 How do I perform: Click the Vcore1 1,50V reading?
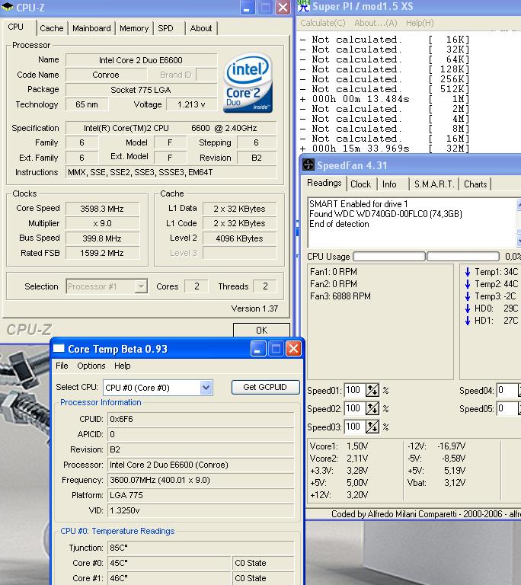pos(339,446)
